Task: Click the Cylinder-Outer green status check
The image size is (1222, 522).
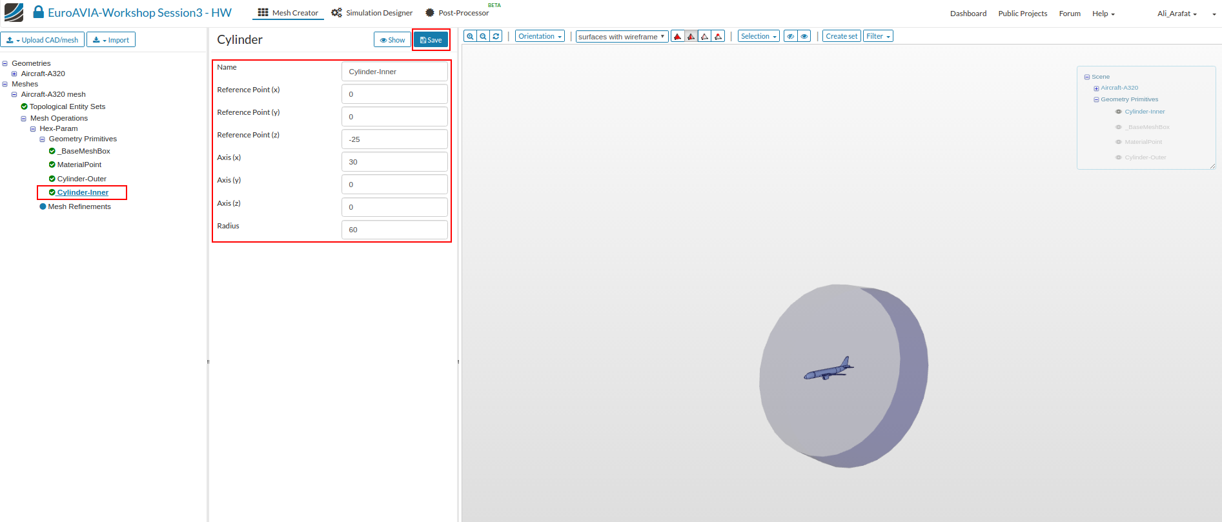Action: pyautogui.click(x=52, y=179)
